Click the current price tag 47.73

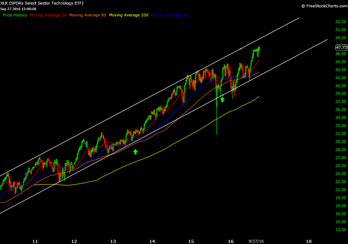pos(341,47)
